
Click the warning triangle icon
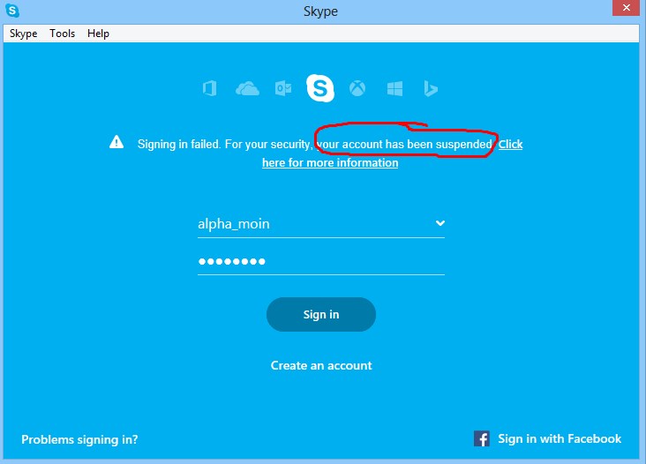coord(116,142)
